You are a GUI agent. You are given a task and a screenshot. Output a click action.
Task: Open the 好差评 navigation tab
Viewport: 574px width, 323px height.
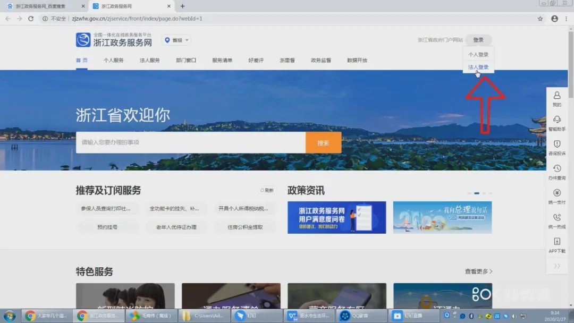coord(256,61)
